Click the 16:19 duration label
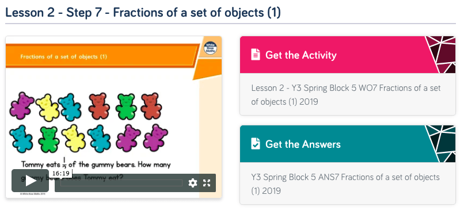The height and width of the screenshot is (218, 464). point(60,173)
